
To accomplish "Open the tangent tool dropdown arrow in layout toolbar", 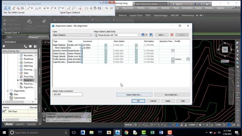I will coord(9,8).
